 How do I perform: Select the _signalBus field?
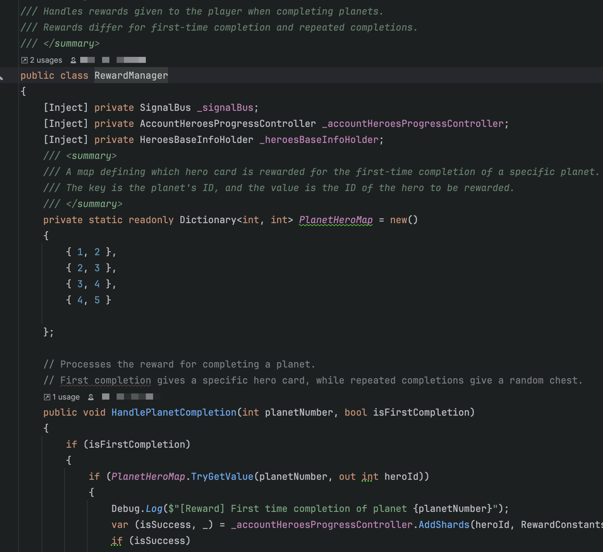225,108
